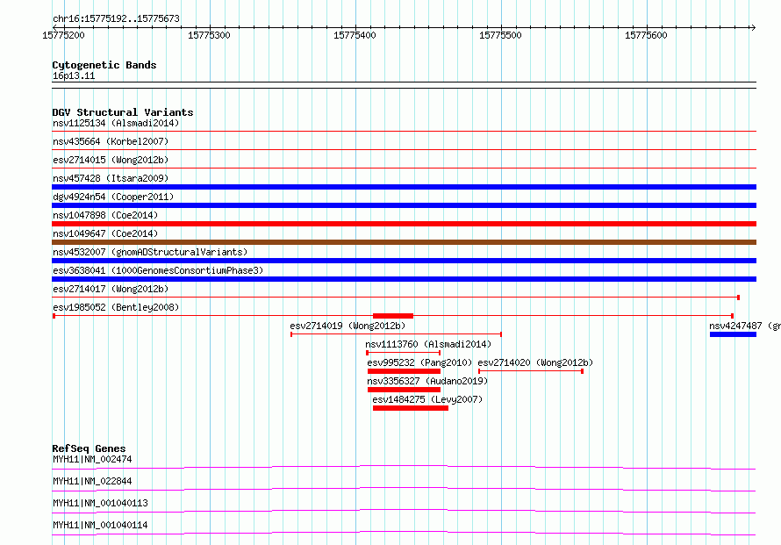
Task: Open esv3638041 (1000GenomesConsortiumPhase3) label
Action: point(158,270)
